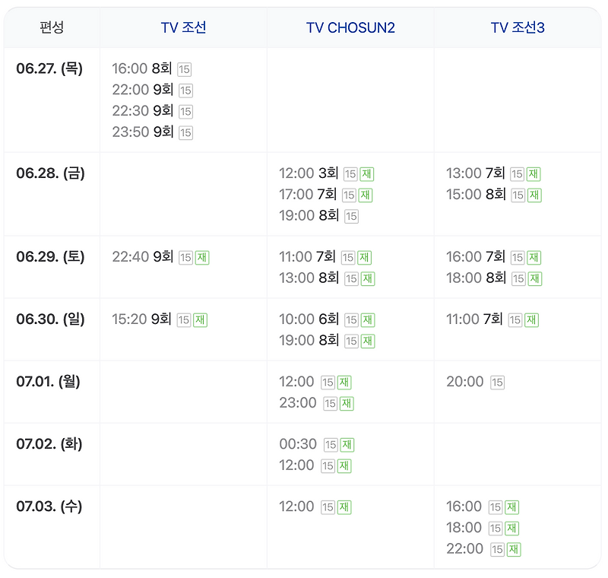Image resolution: width=608 pixels, height=578 pixels.
Task: Click the TV 조선 channel header link
Action: [183, 28]
